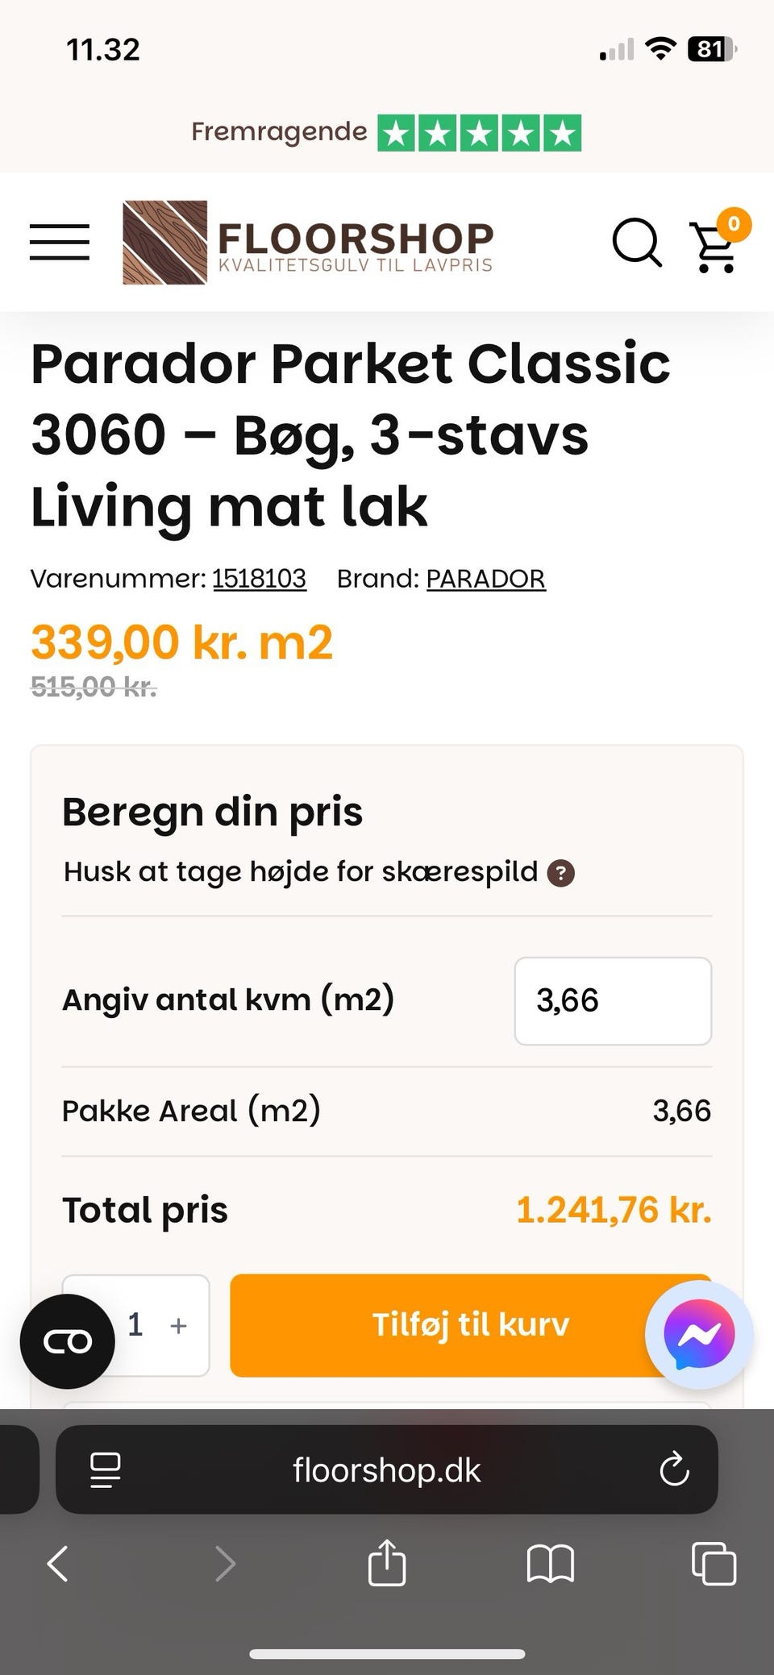Click the skærespild help question mark

tap(561, 873)
